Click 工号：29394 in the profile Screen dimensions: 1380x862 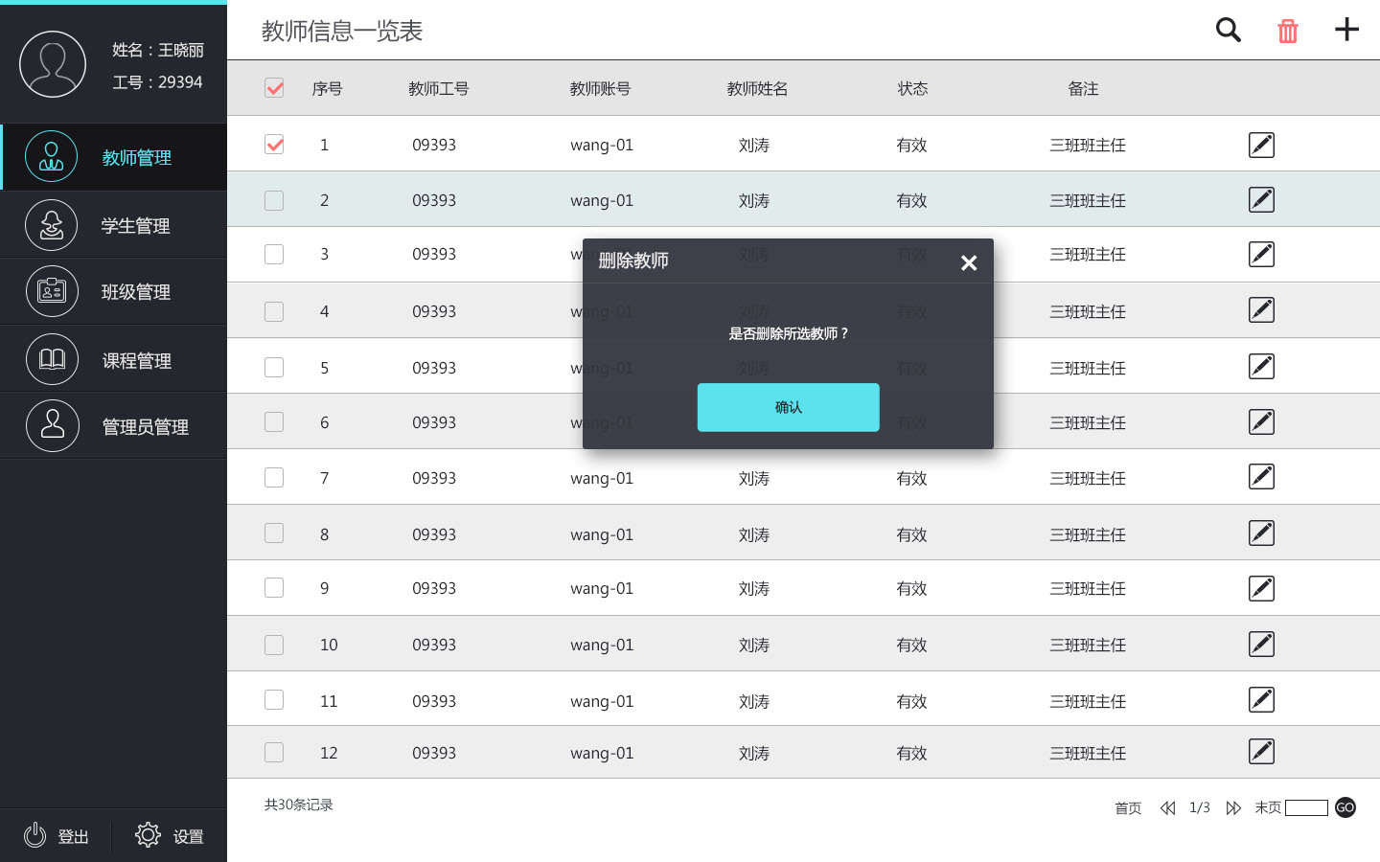(x=157, y=82)
